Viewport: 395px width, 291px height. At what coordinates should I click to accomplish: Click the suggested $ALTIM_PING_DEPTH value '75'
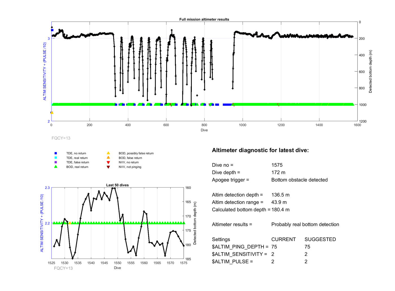click(x=307, y=247)
